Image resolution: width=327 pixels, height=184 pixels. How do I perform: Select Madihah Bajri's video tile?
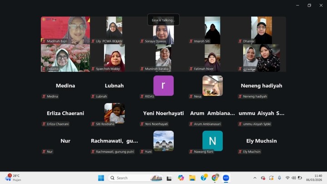tap(65, 30)
